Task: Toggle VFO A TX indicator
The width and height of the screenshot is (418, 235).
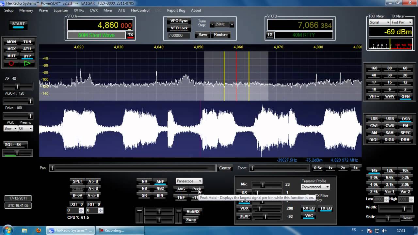Action: (131, 35)
